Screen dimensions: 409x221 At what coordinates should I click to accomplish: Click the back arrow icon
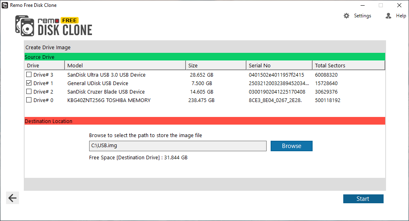click(13, 198)
